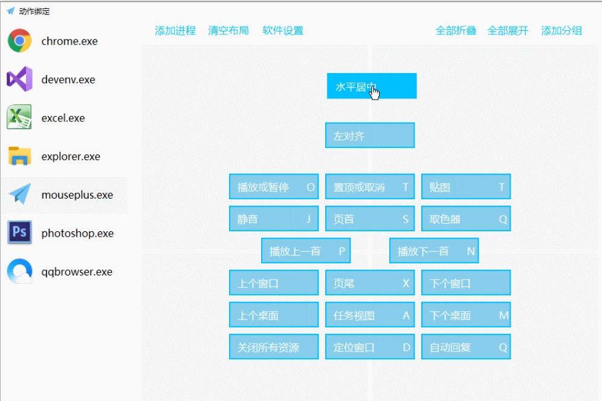The height and width of the screenshot is (401, 602).
Task: Expand all groups with 全部展开
Action: (x=508, y=31)
